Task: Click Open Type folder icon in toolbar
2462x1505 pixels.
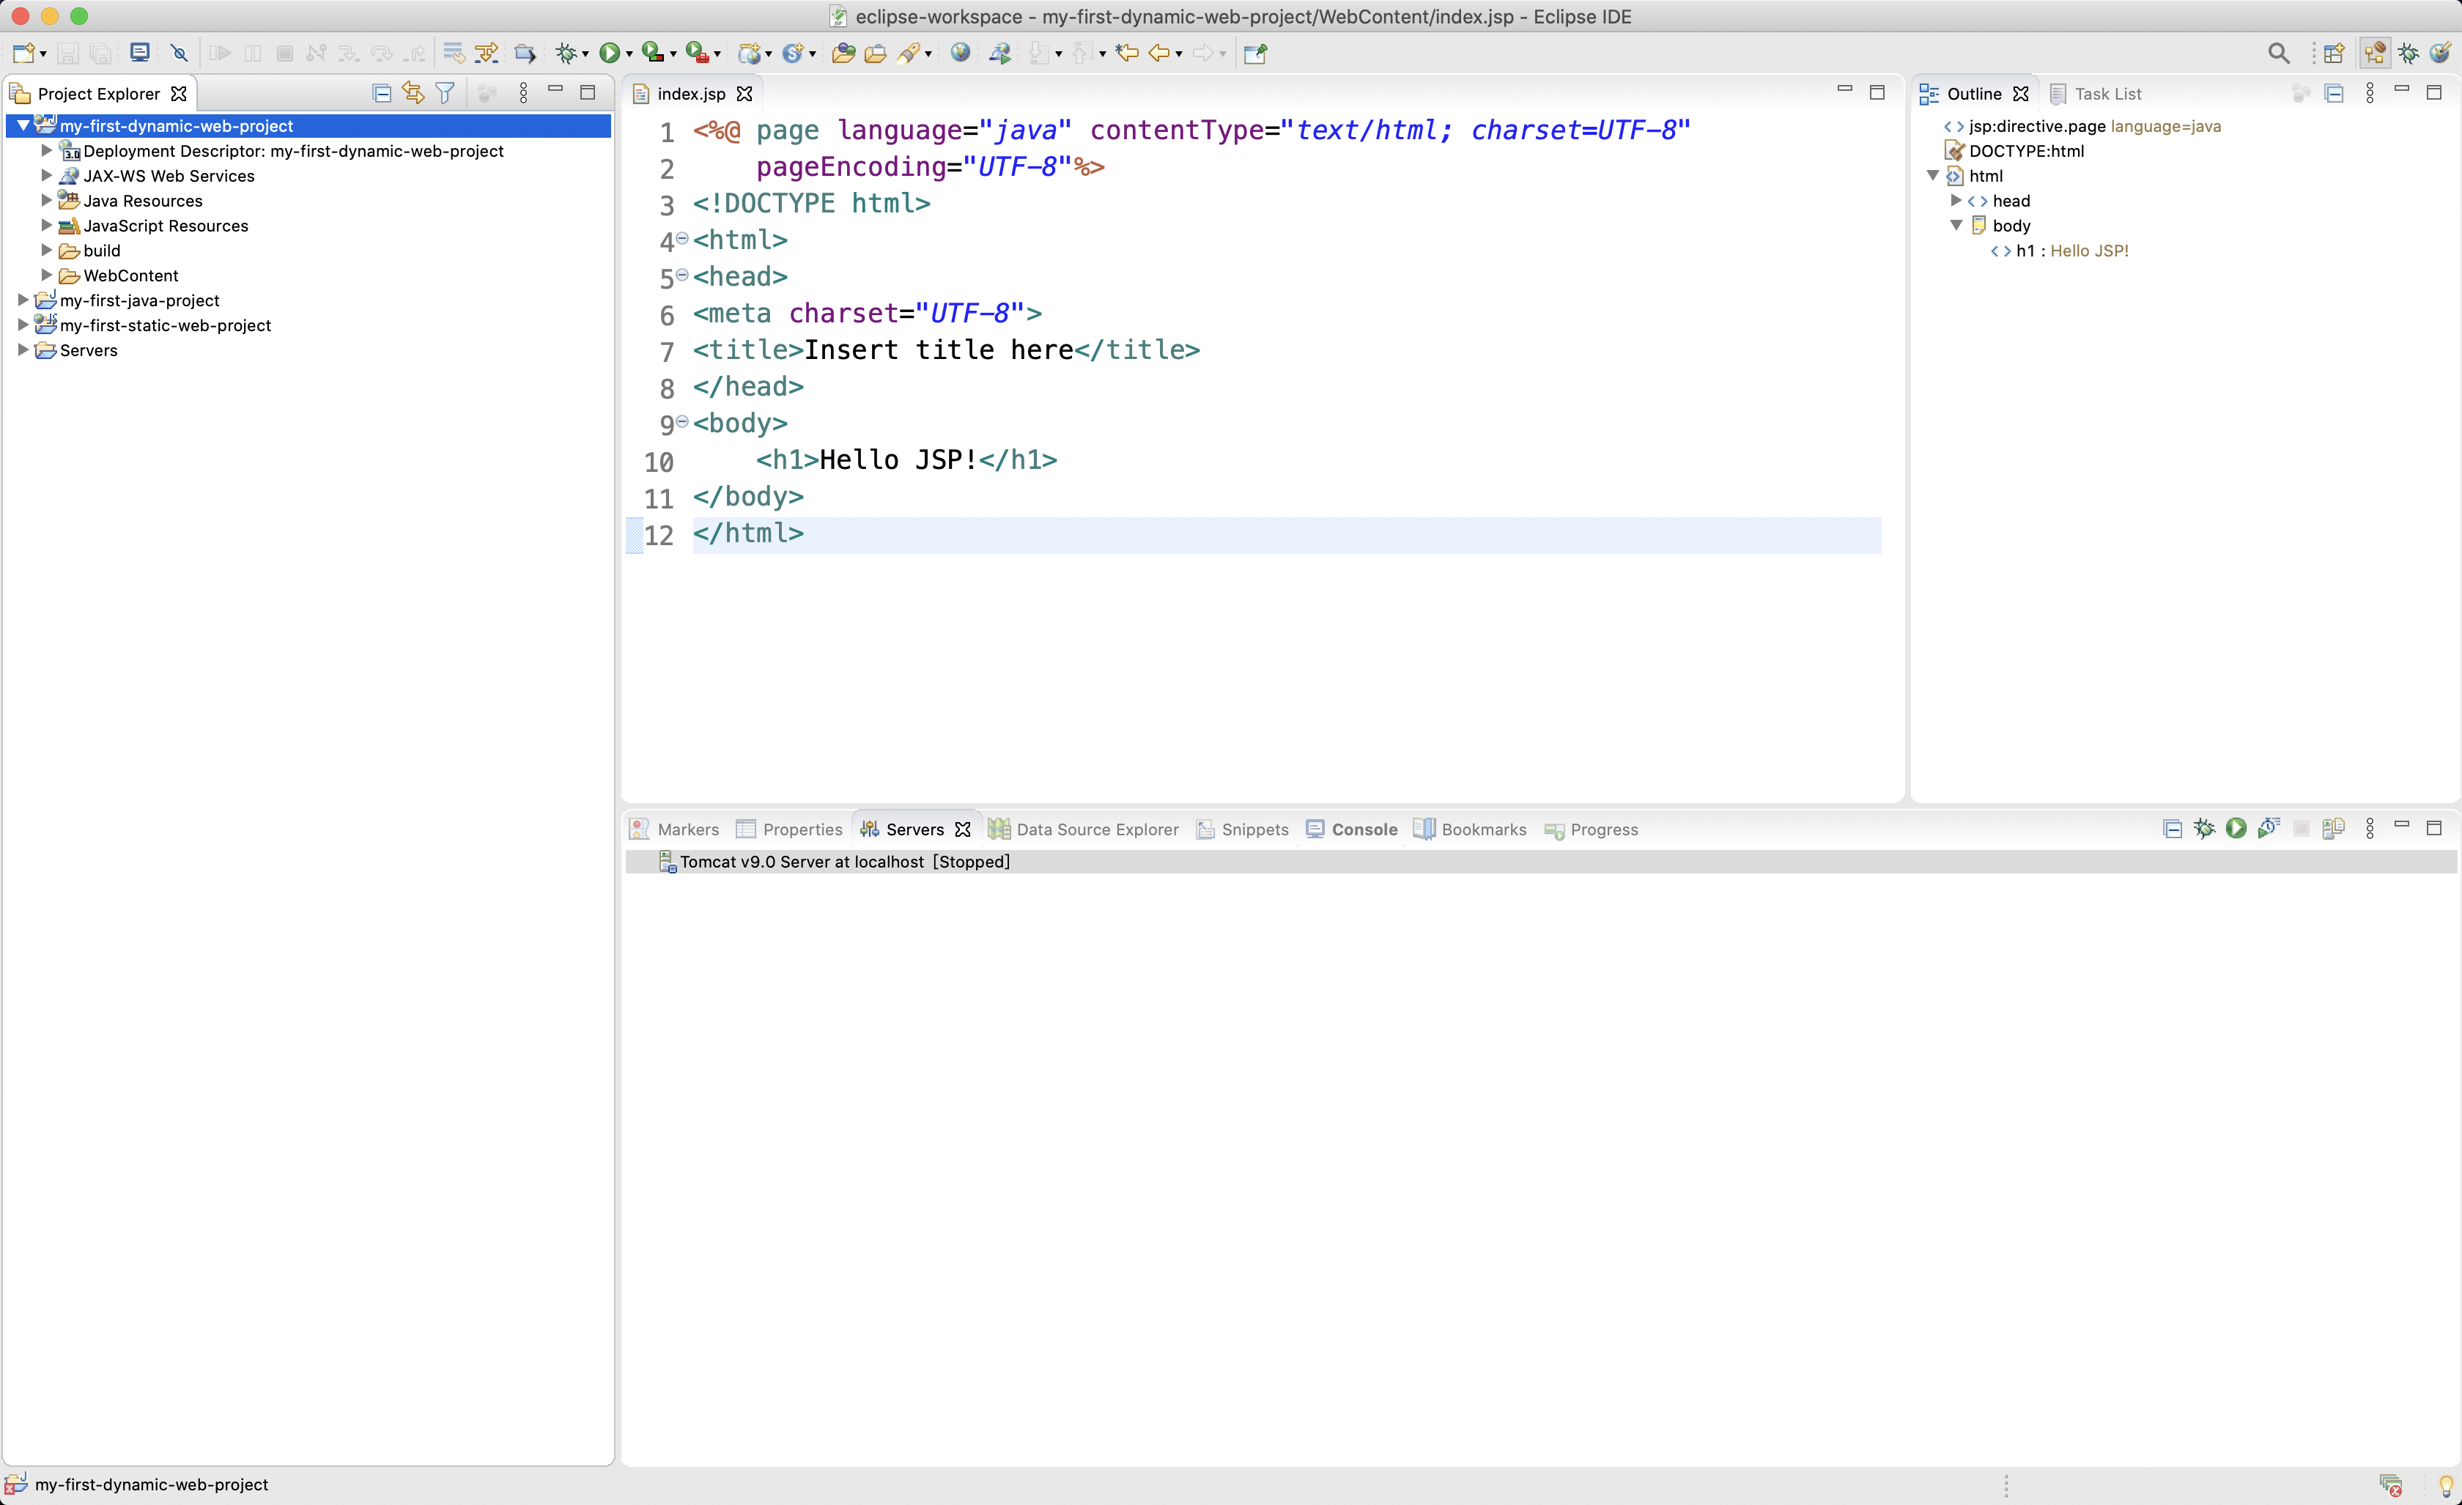Action: pos(843,53)
